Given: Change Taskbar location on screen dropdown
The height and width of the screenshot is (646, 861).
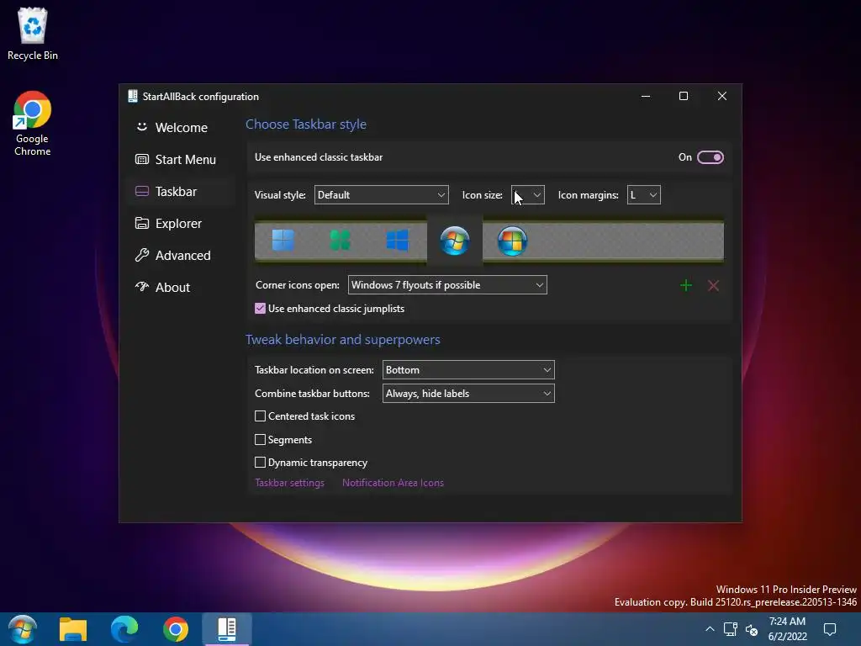Looking at the screenshot, I should (468, 370).
